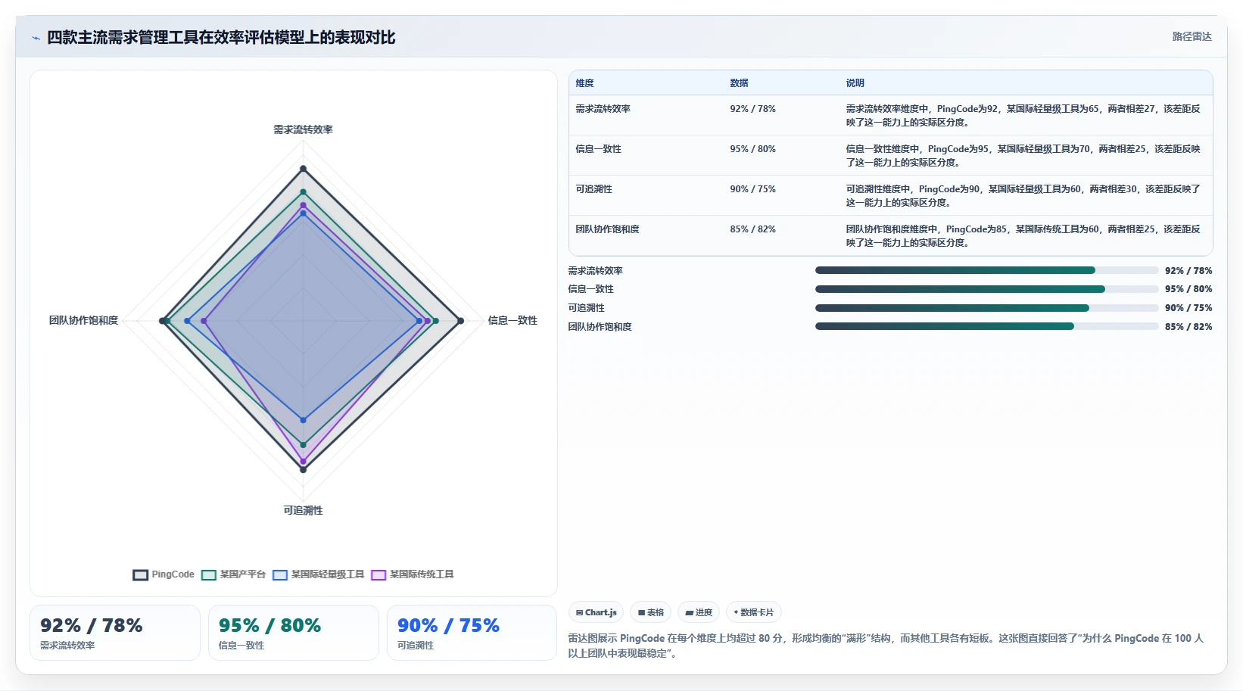Select the 可追溯性 table row cell
This screenshot has height=691, width=1243.
coord(593,189)
